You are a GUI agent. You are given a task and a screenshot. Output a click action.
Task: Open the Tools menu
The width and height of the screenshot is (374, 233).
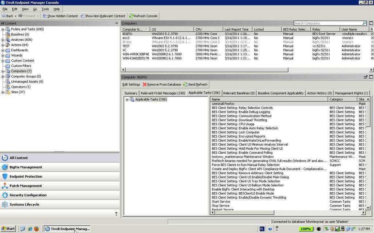[45, 9]
